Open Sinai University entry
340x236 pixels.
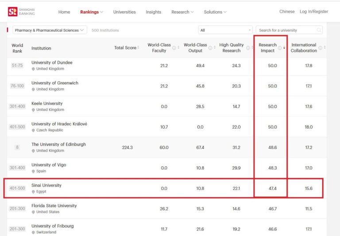coord(46,185)
